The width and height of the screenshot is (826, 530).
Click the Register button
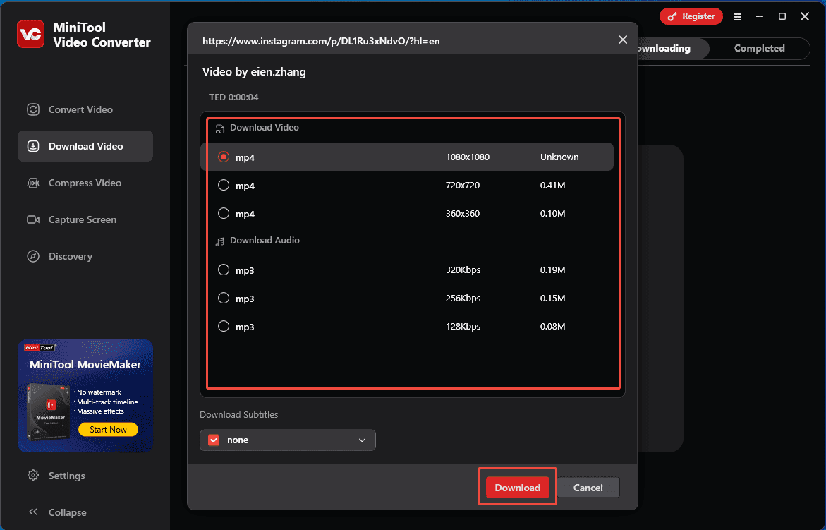(x=691, y=16)
